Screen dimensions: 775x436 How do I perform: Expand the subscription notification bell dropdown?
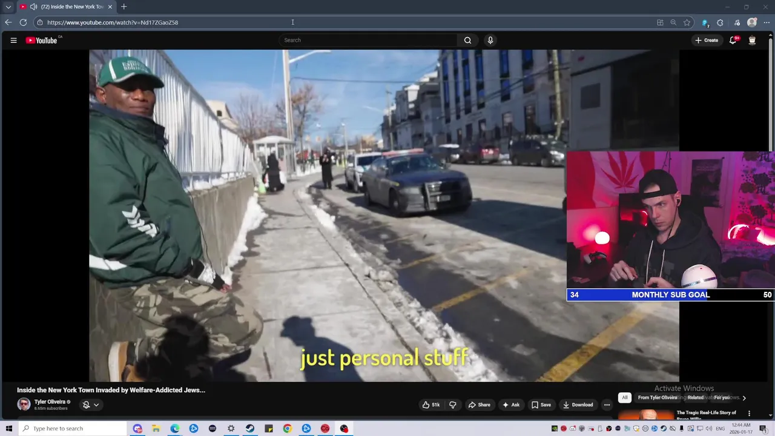tap(91, 405)
